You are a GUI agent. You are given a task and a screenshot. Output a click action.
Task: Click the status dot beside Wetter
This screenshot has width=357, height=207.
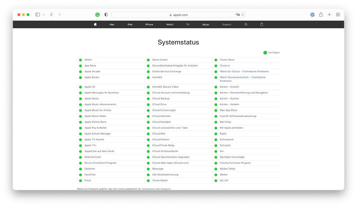tap(216, 175)
